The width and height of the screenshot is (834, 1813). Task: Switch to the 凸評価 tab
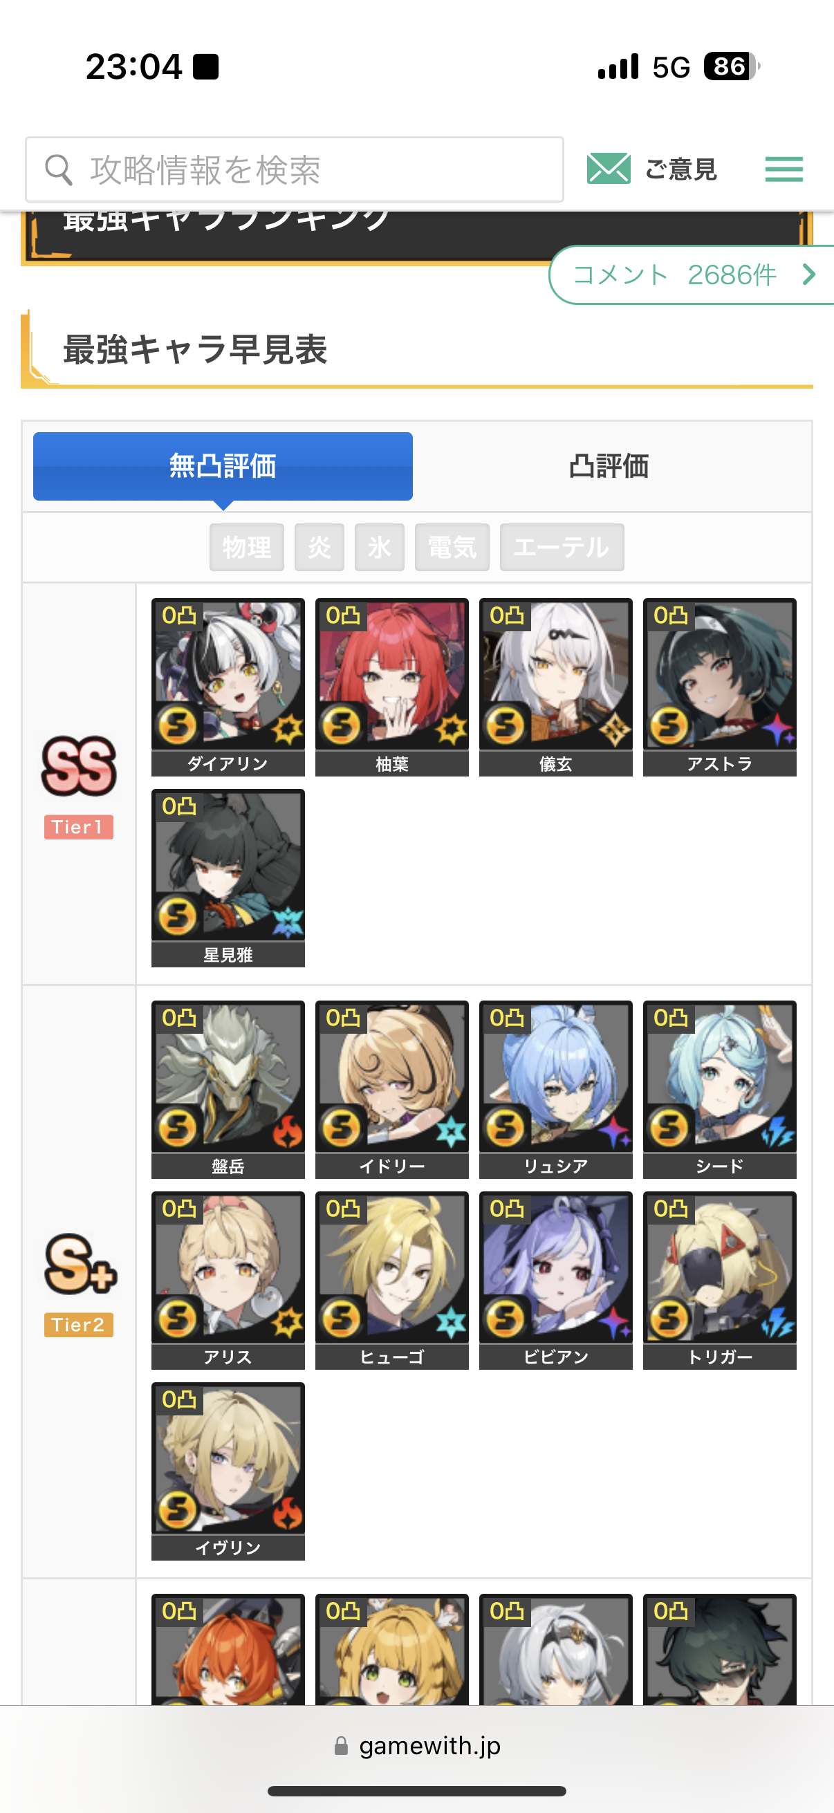pos(609,466)
